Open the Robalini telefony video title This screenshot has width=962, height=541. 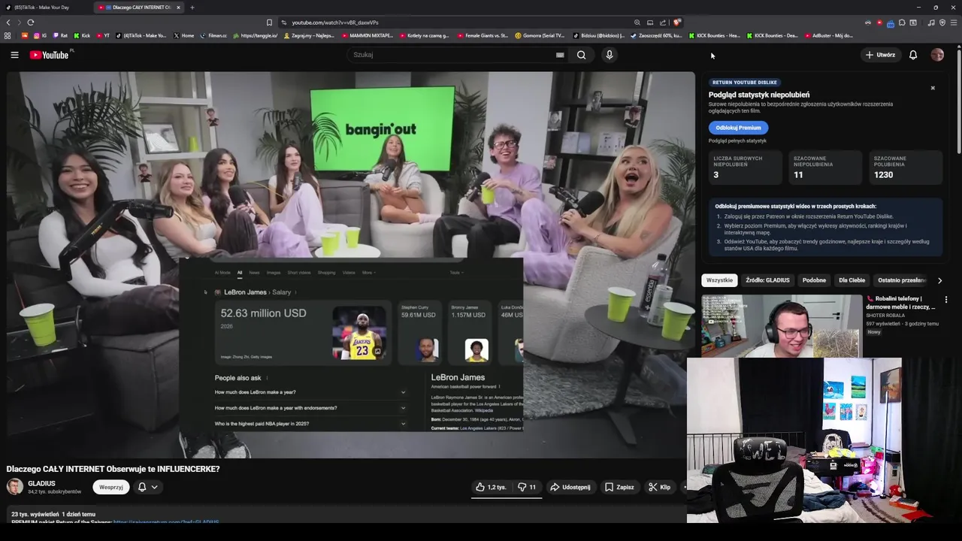tap(900, 303)
